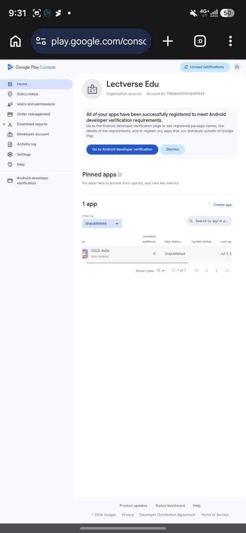The height and width of the screenshot is (533, 246).
Task: Focus the Search by app field
Action: 209,221
